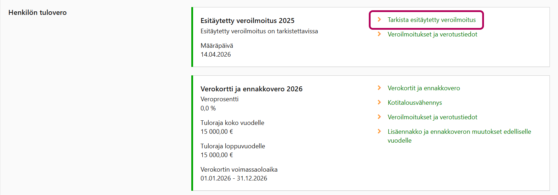Click the validity period 01.01.2026 - 31.12.2026
Screen dimensions: 558x195
(x=234, y=178)
